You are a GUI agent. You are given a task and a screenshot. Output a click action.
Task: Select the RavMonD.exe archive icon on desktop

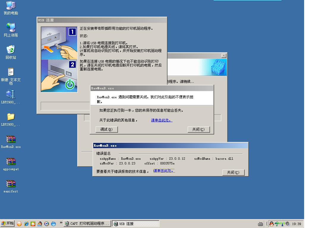coord(11,142)
